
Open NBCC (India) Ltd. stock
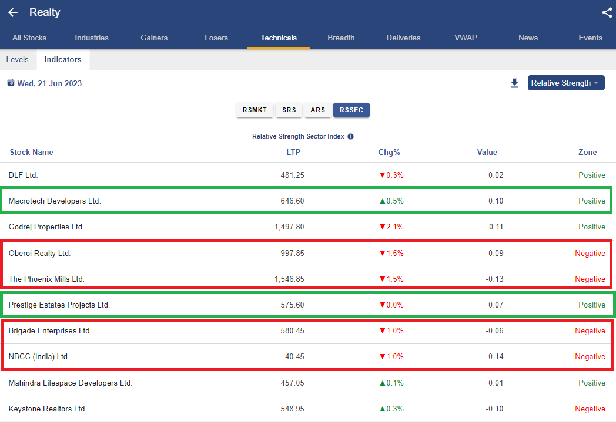coord(308,356)
